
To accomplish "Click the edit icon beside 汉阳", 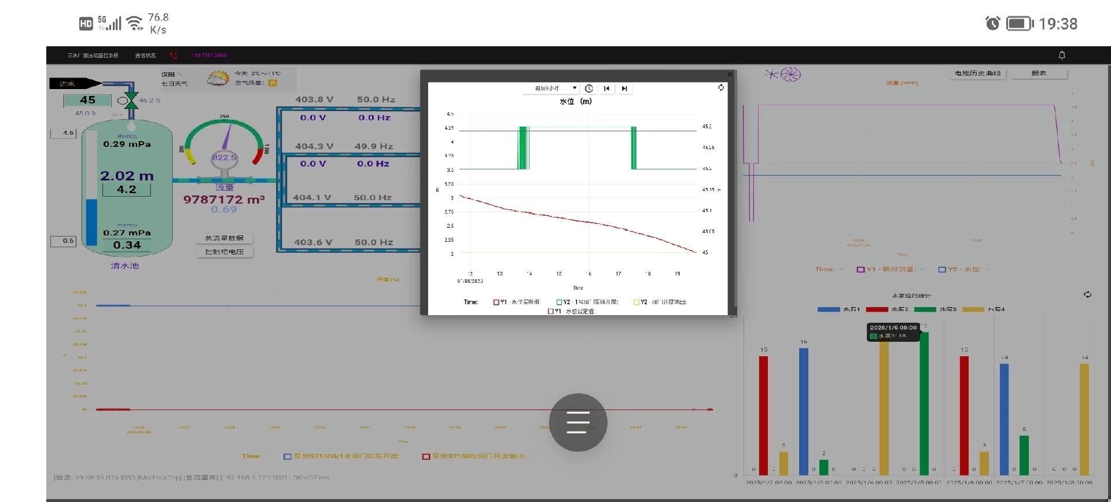I will point(180,74).
